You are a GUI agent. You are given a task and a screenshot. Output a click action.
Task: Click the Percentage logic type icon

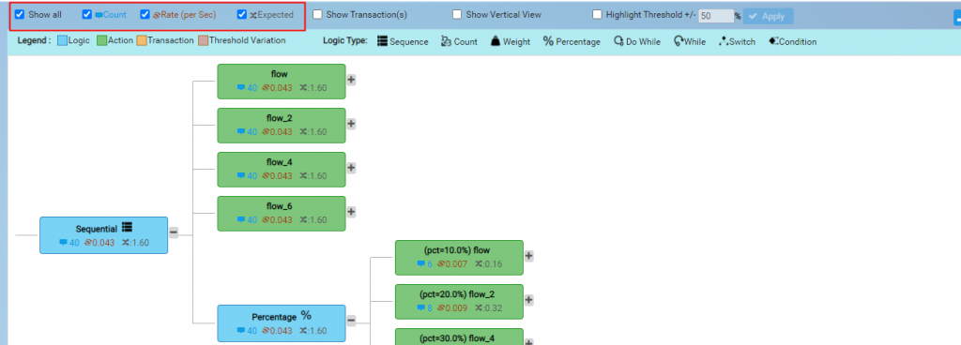click(548, 41)
